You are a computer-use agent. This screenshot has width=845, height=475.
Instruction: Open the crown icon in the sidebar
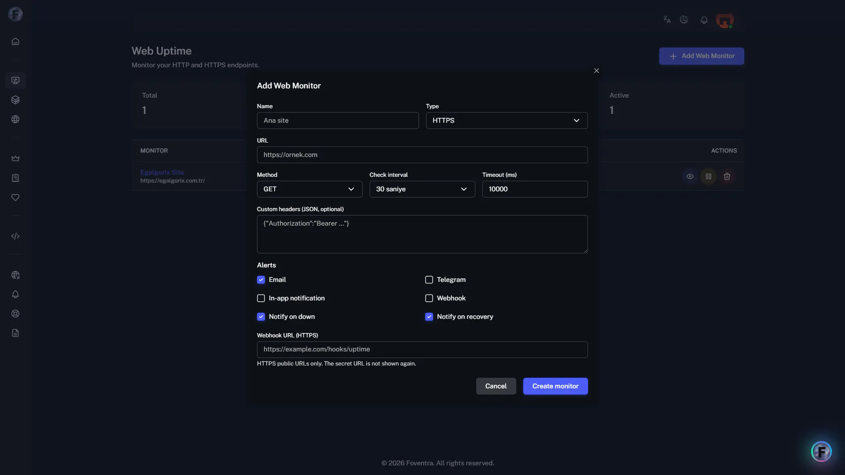15,158
